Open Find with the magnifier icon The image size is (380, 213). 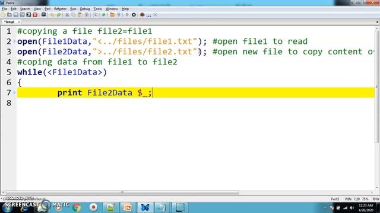(95, 15)
